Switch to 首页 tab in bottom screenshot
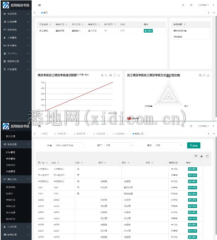Screen dimensions: 217x240 tap(45, 134)
